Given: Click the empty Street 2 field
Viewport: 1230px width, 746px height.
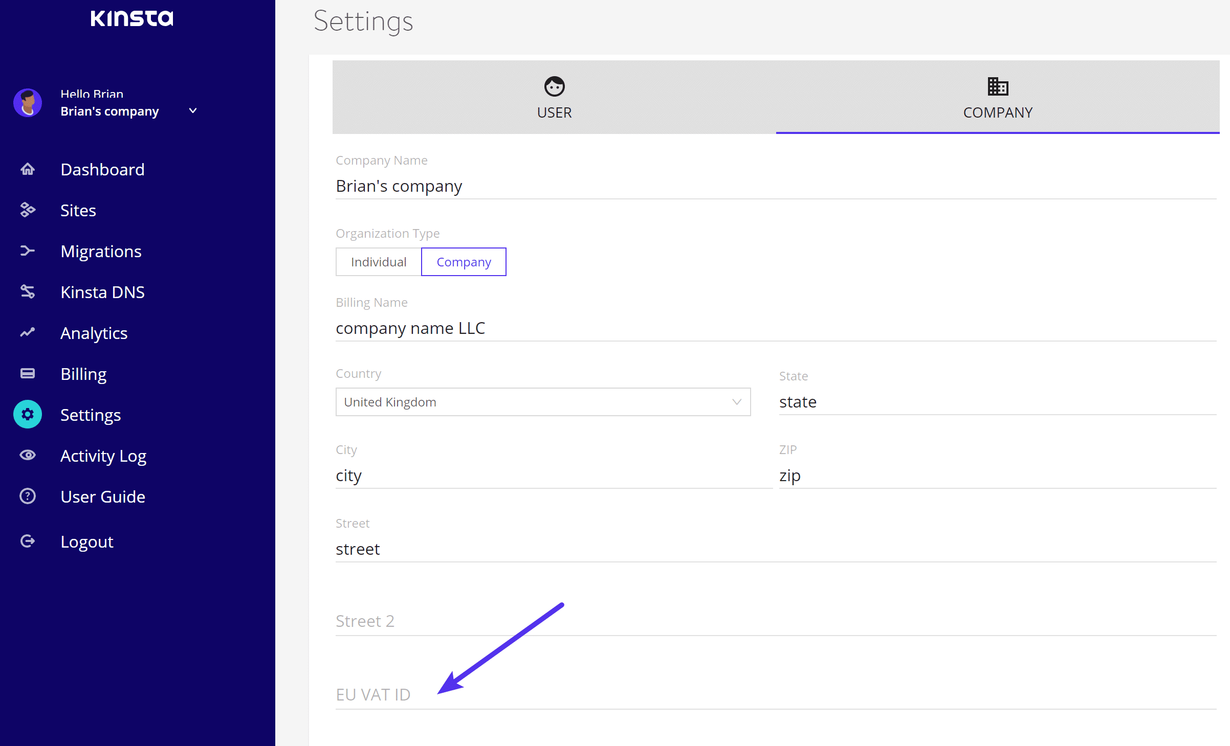Looking at the screenshot, I should tap(776, 622).
